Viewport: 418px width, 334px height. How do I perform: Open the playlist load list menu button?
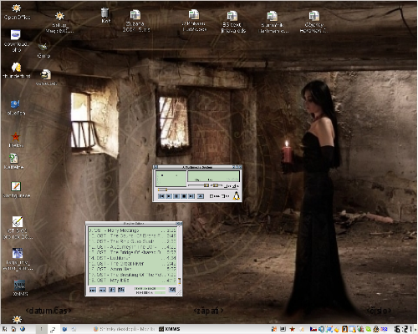[172, 290]
